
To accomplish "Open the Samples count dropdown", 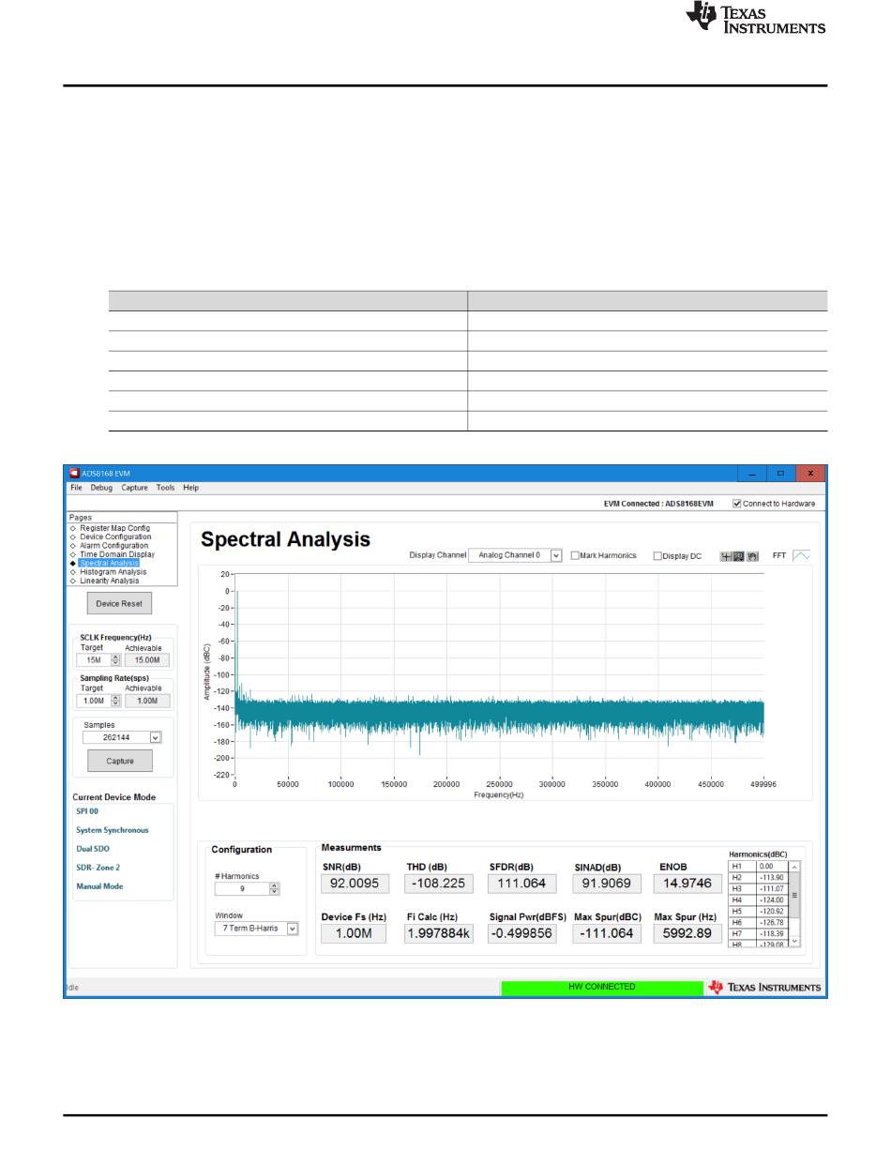I will click(120, 737).
